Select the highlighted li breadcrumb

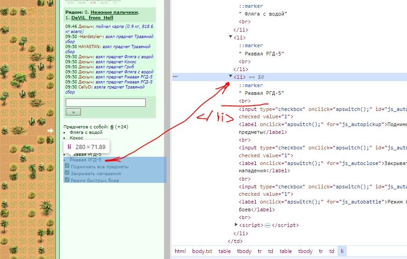click(x=342, y=251)
